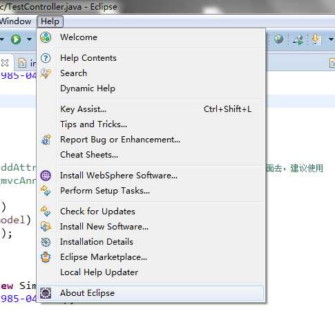
Task: Select Check for Updates
Action: 151,212
